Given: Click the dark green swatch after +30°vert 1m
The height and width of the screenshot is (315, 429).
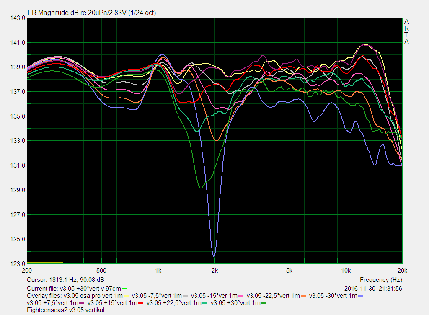Looking at the screenshot, I should [x=264, y=303].
